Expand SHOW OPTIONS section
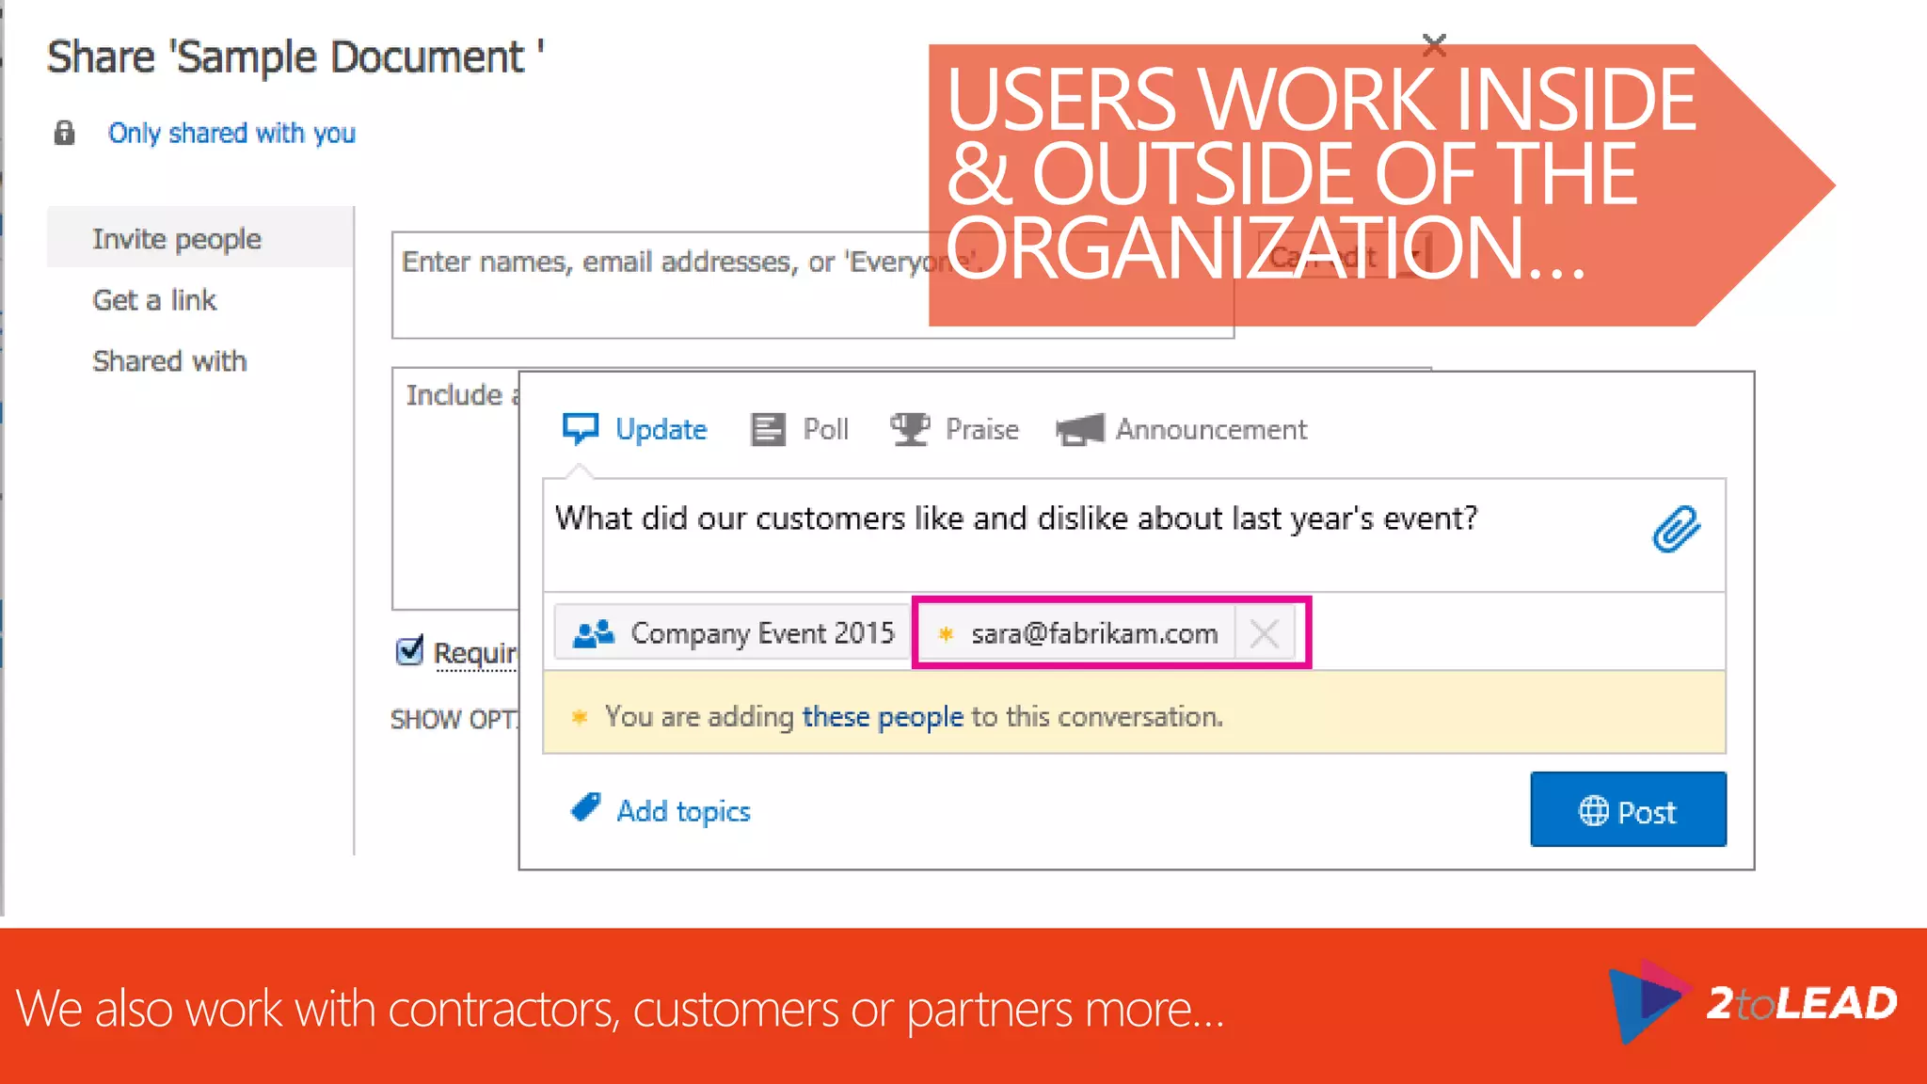This screenshot has width=1927, height=1084. (x=454, y=720)
